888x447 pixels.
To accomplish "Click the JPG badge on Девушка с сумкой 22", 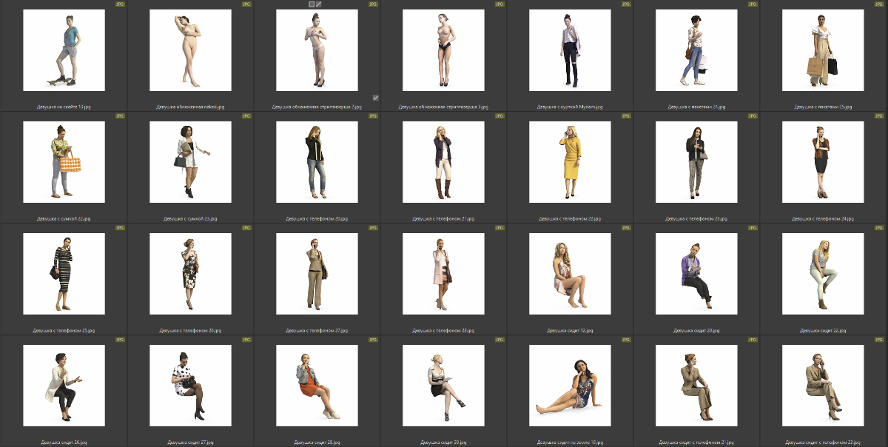I will (x=121, y=116).
